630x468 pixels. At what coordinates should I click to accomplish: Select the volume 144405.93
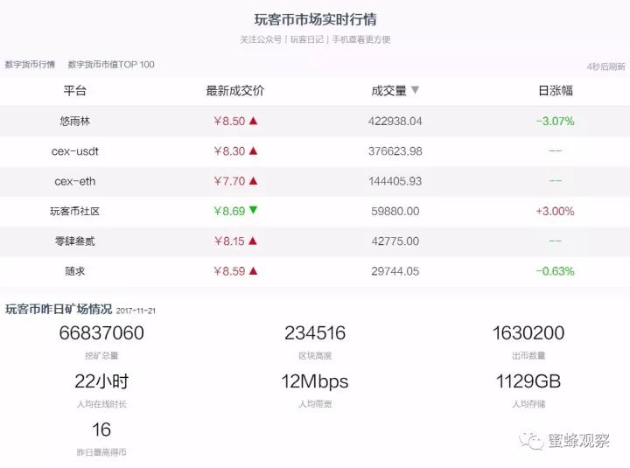(395, 181)
